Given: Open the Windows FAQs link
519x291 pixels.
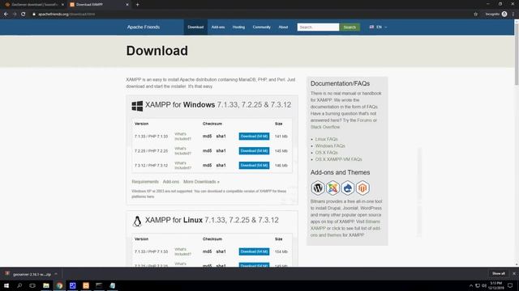Looking at the screenshot, I should coord(330,145).
